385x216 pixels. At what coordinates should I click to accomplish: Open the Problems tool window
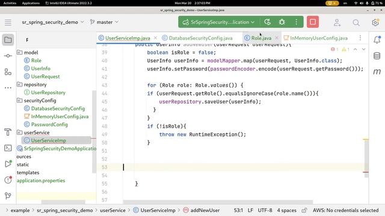coord(8,179)
